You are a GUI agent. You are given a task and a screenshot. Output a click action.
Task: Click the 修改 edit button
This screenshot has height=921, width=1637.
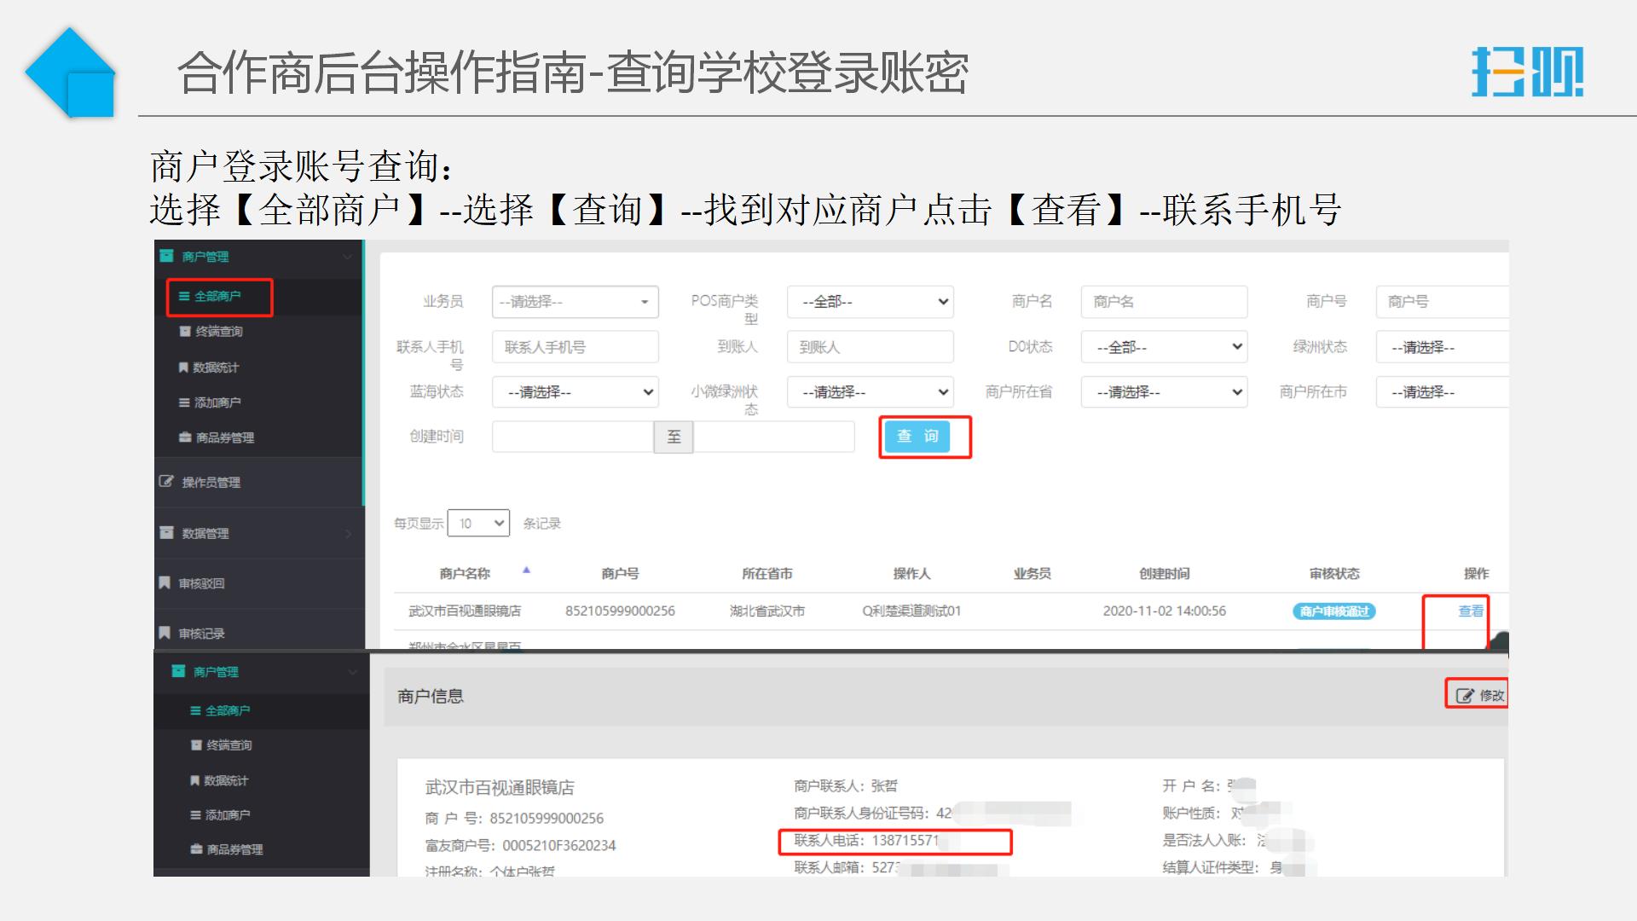coord(1480,695)
